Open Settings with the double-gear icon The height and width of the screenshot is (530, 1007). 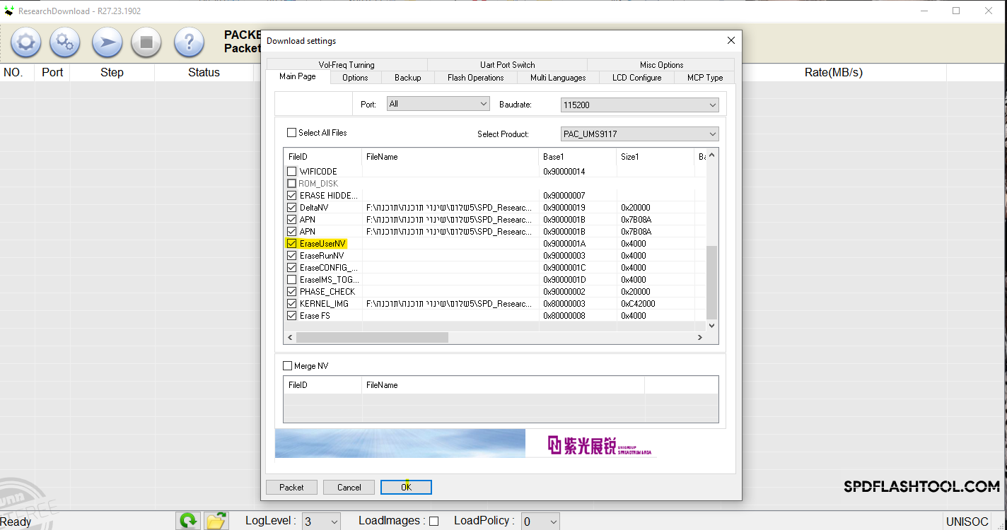(x=65, y=42)
